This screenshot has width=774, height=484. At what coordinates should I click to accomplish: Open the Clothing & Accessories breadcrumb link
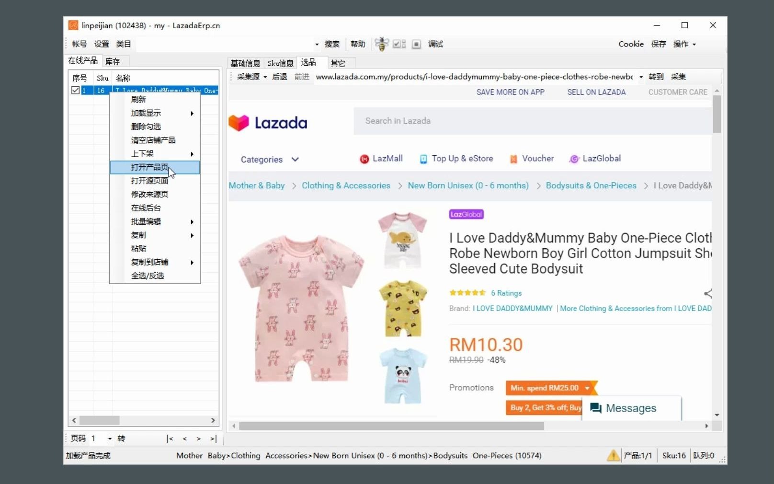point(346,185)
